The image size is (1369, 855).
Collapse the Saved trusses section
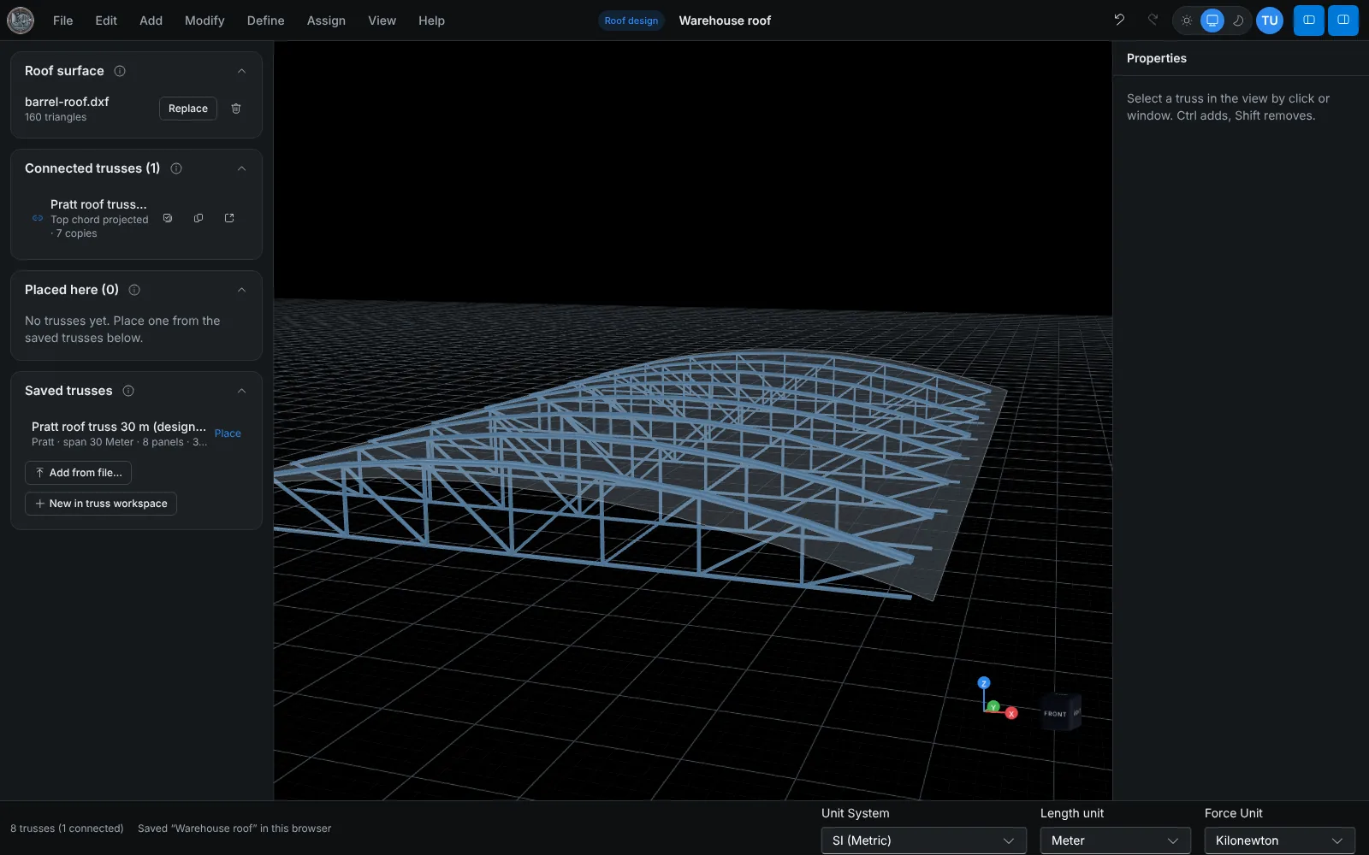pyautogui.click(x=241, y=391)
